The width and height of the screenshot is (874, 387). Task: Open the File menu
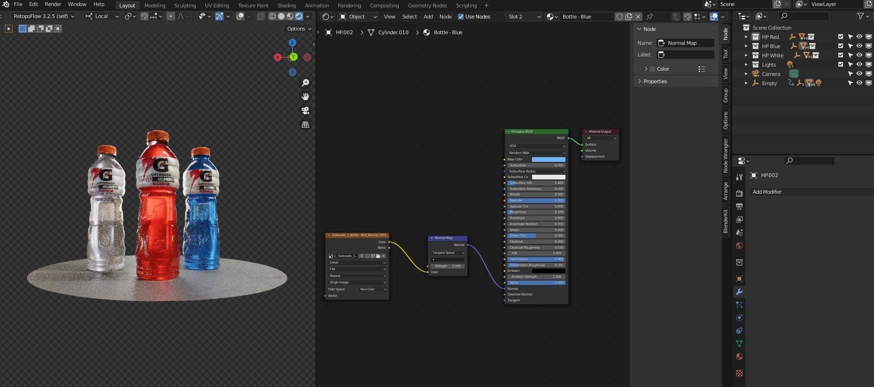[18, 4]
